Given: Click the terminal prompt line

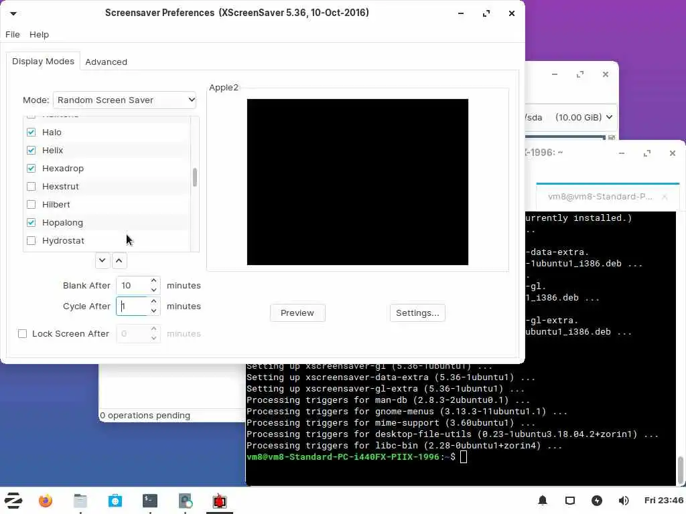Looking at the screenshot, I should [356, 456].
